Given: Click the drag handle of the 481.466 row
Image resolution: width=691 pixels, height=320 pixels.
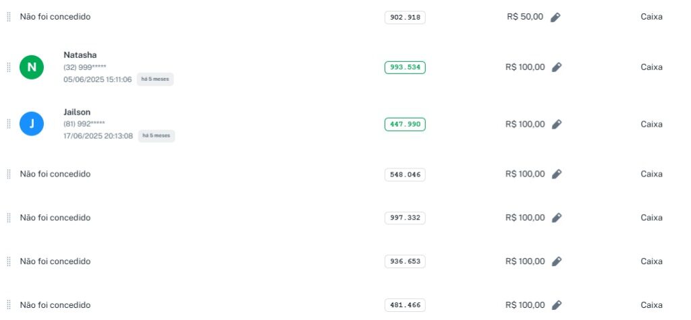Looking at the screenshot, I should click(9, 305).
